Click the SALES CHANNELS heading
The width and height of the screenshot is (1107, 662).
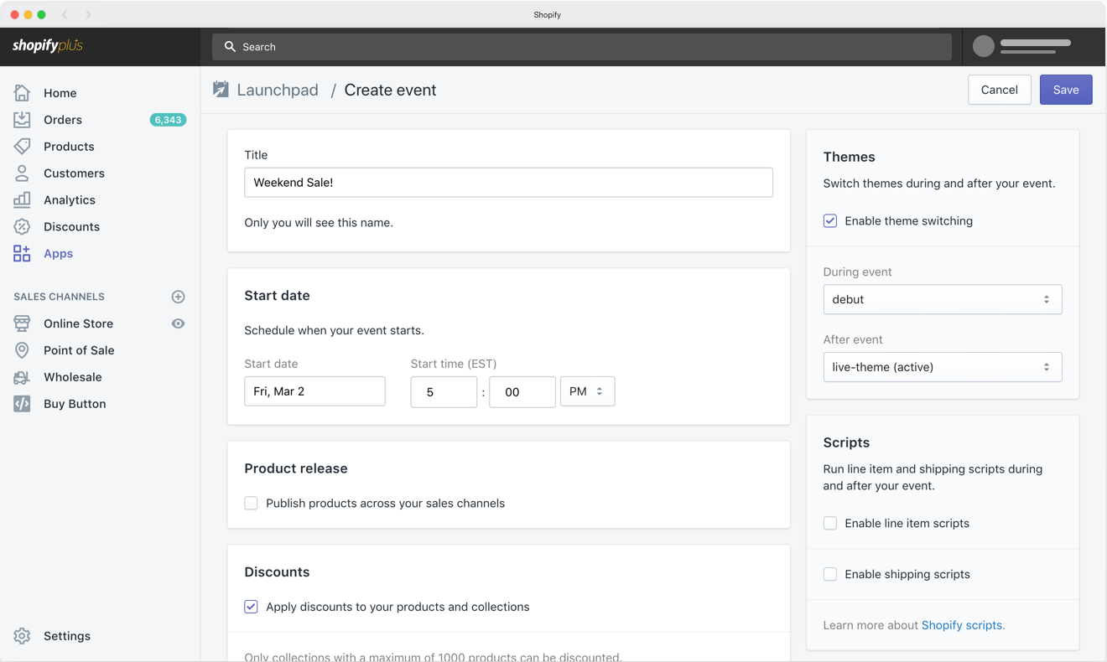pos(59,297)
